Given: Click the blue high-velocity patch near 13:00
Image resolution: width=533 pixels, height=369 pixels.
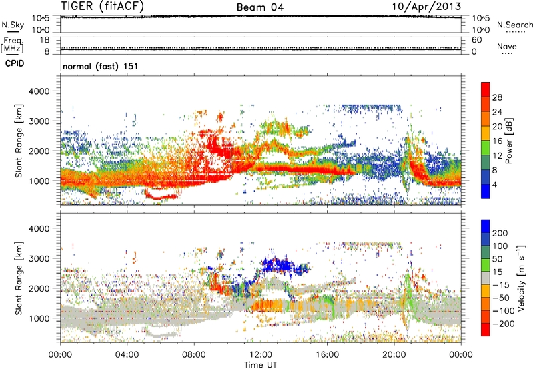Looking at the screenshot, I should [278, 265].
